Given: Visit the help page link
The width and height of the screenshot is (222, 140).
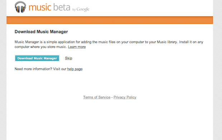Looking at the screenshot, I should click(75, 69).
